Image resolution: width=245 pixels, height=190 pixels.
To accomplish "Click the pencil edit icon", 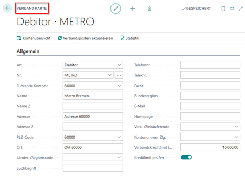I will click(116, 8).
